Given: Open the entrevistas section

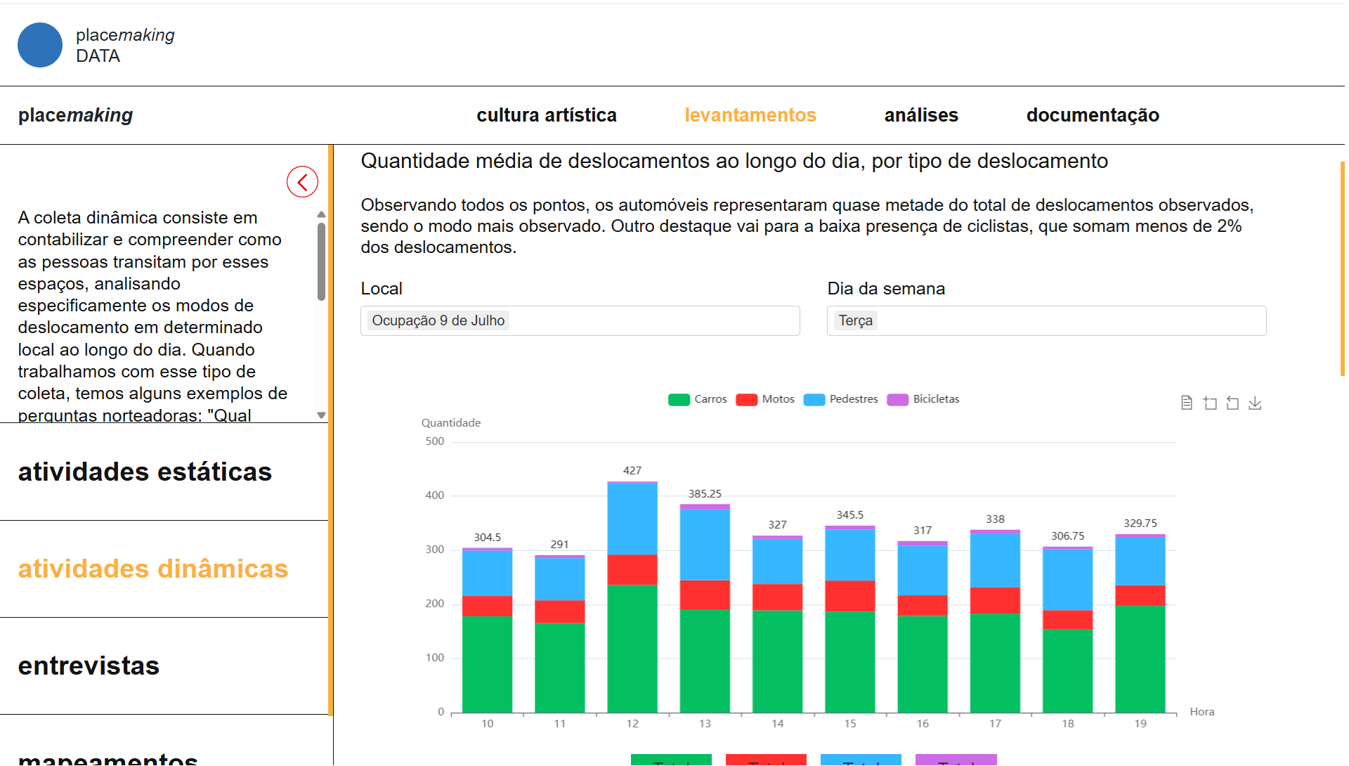Looking at the screenshot, I should tap(89, 666).
